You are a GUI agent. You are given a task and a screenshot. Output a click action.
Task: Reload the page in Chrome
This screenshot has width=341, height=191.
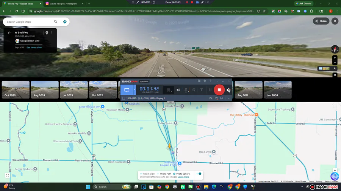point(17,11)
